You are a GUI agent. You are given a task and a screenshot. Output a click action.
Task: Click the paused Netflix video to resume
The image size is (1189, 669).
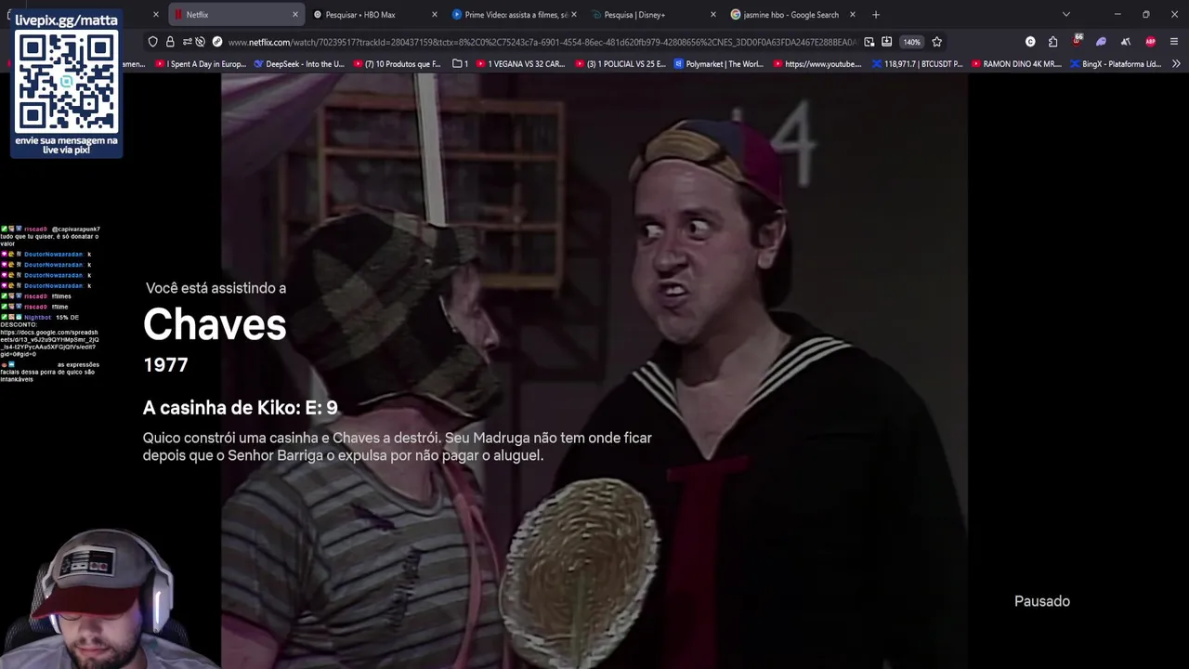pyautogui.click(x=594, y=372)
